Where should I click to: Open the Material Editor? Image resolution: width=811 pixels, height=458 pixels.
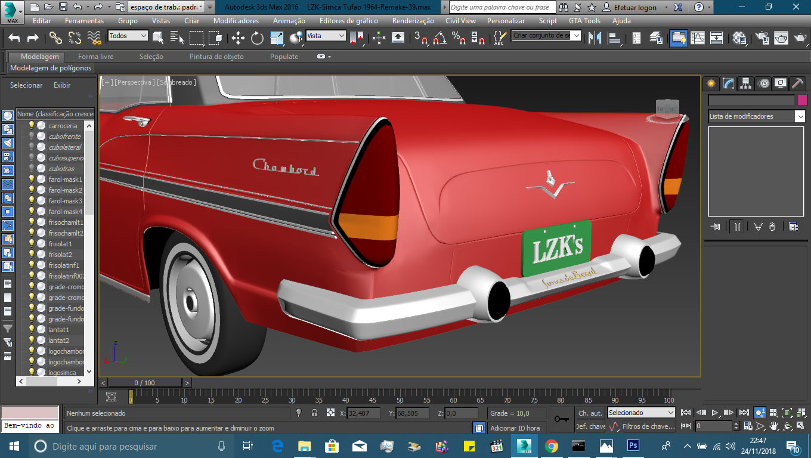coord(739,38)
